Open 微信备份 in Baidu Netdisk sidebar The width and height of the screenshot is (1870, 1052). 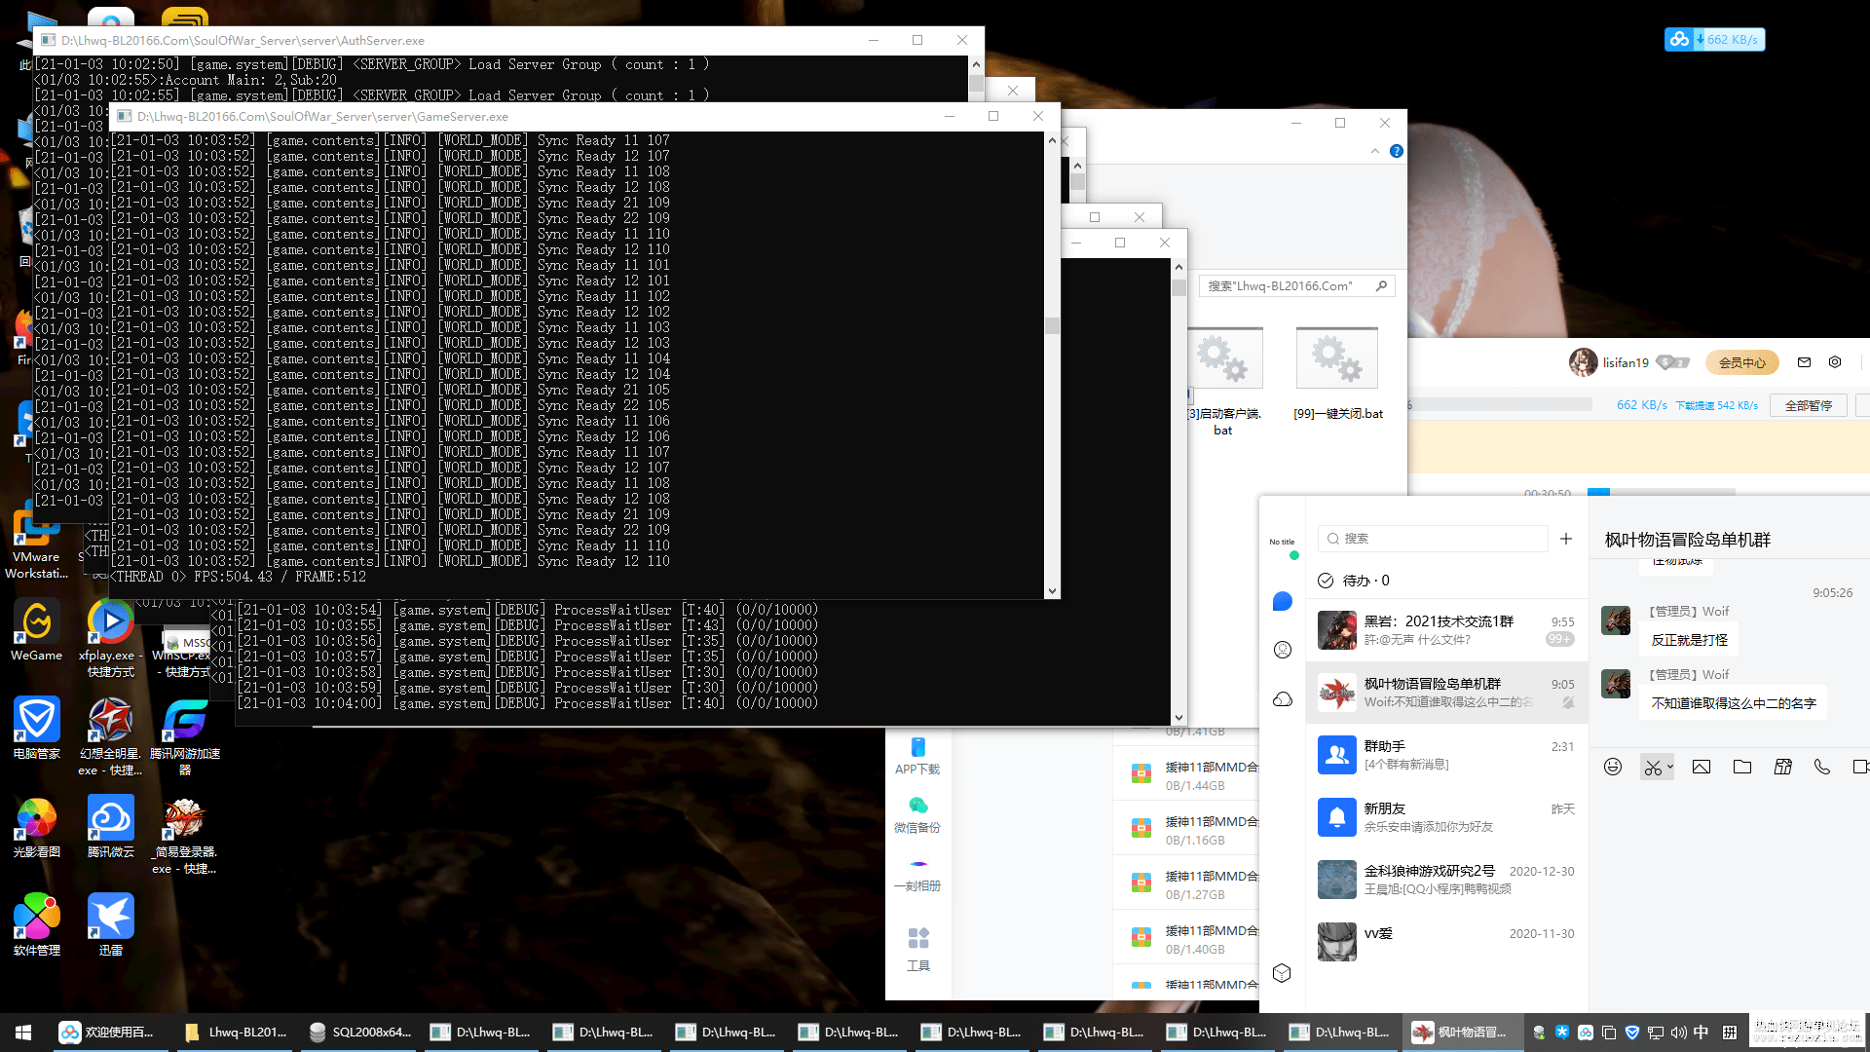tap(917, 815)
